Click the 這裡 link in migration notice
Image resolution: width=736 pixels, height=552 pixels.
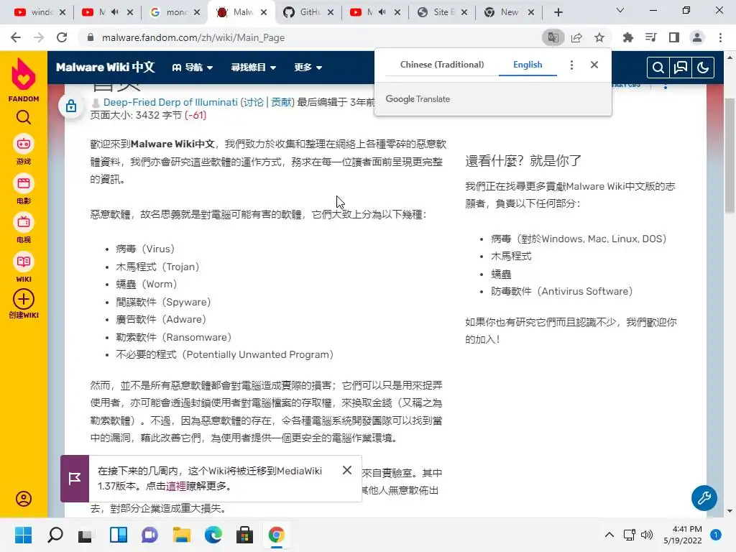(x=176, y=487)
